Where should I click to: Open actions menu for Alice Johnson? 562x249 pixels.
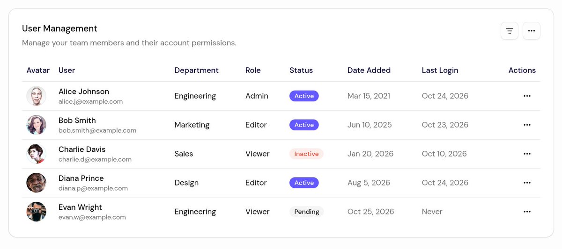(527, 96)
